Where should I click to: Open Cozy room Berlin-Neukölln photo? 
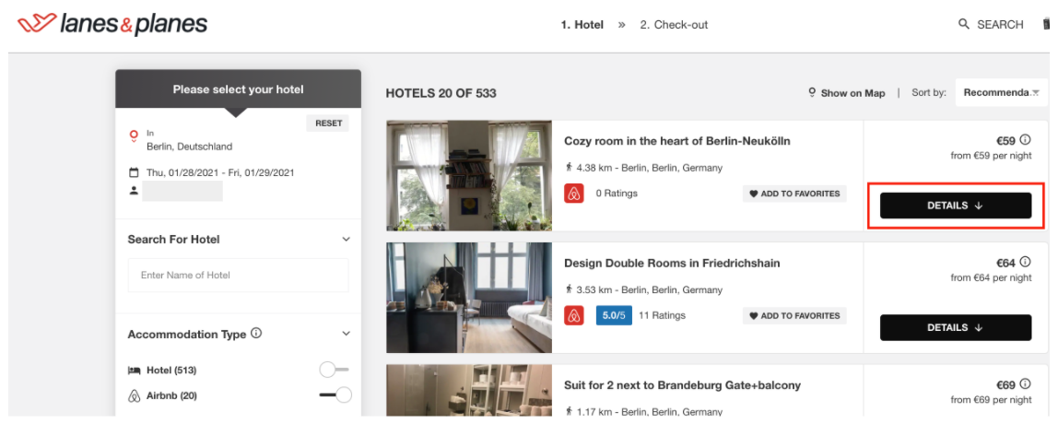click(x=469, y=175)
